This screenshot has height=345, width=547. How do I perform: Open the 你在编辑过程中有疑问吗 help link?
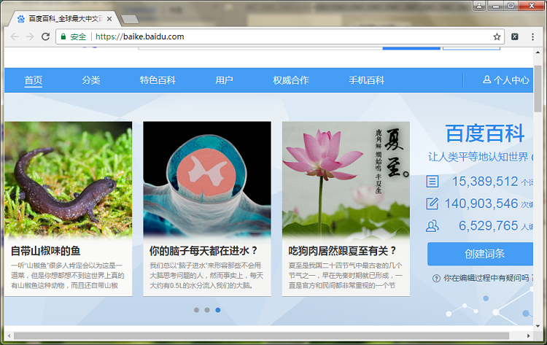(486, 278)
